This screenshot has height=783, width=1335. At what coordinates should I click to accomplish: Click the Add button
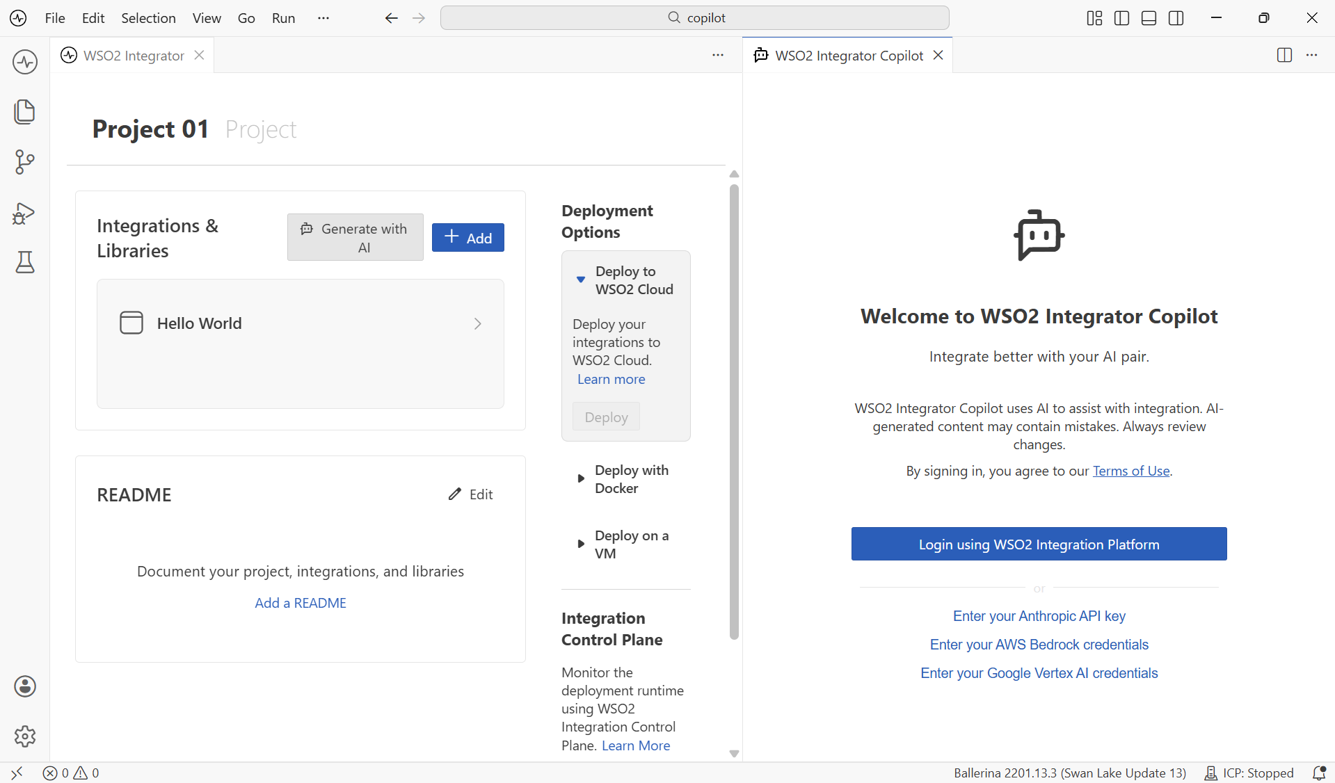point(468,237)
